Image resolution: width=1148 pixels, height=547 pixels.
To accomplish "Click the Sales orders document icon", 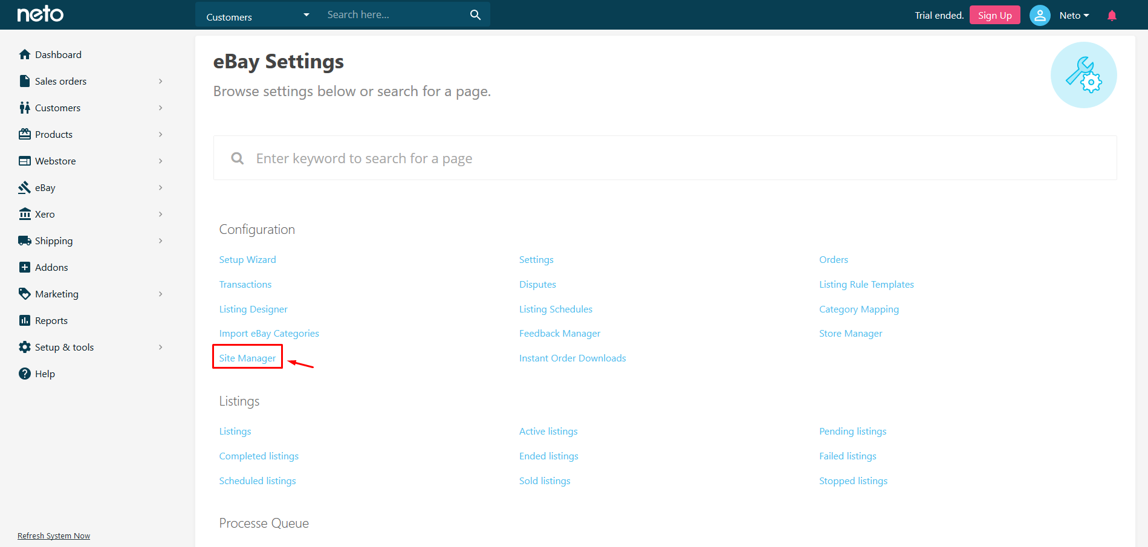I will tap(25, 81).
